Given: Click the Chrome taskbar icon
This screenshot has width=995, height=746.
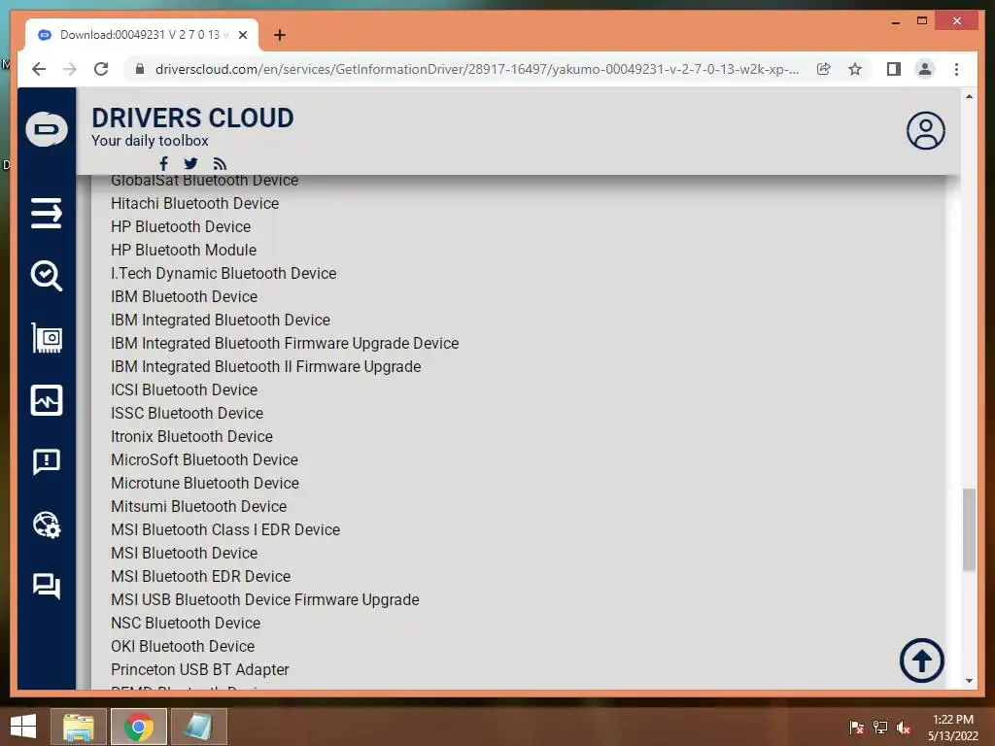Looking at the screenshot, I should (x=138, y=727).
